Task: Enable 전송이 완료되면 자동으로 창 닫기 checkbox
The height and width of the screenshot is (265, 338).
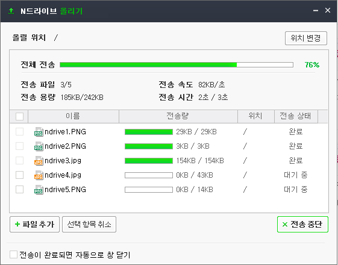Action: click(x=13, y=254)
